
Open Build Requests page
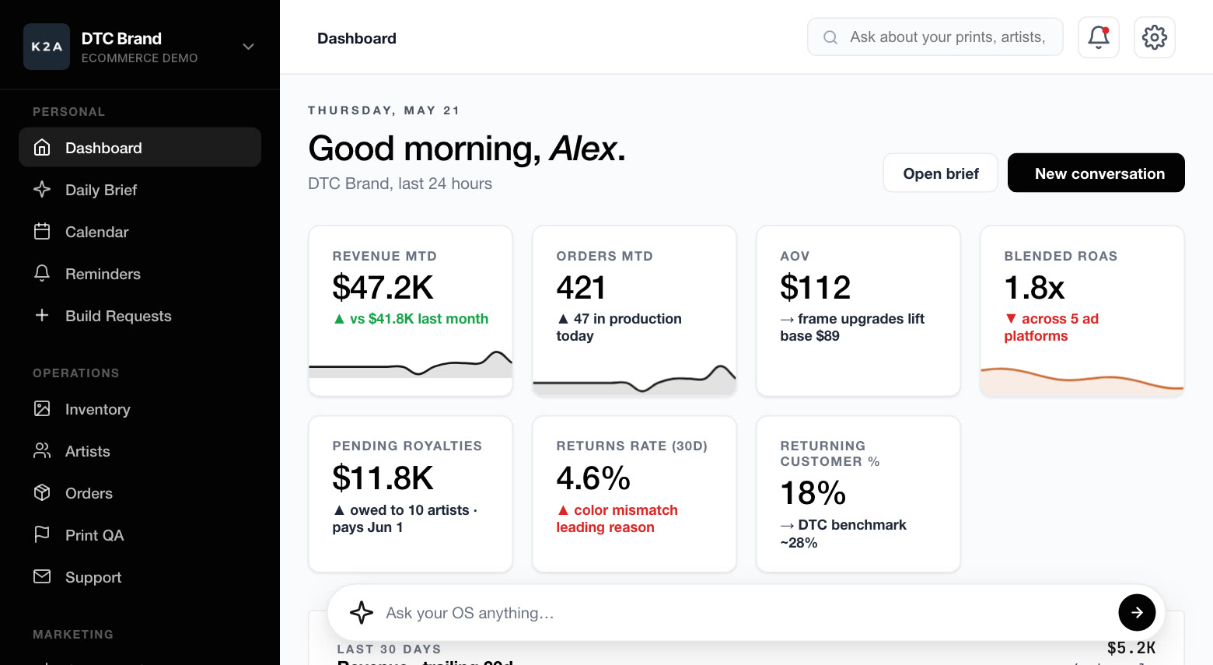point(140,316)
